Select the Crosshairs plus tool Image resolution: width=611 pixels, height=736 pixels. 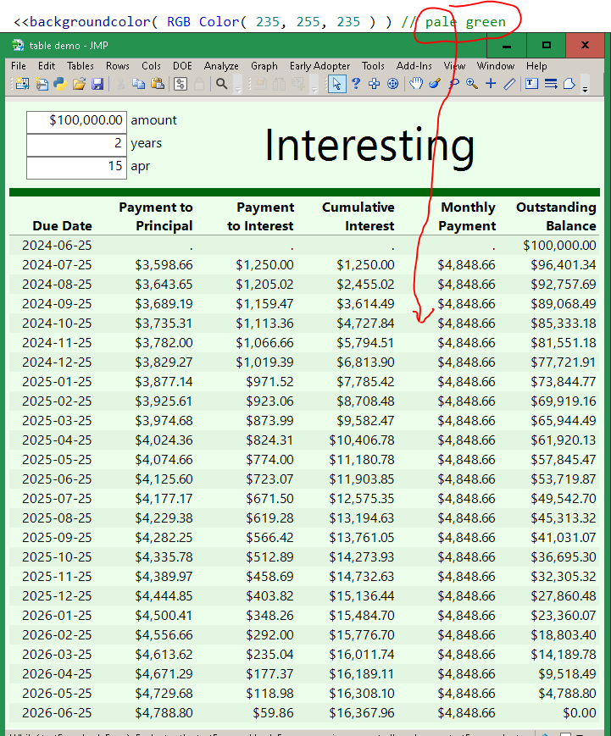coord(491,84)
